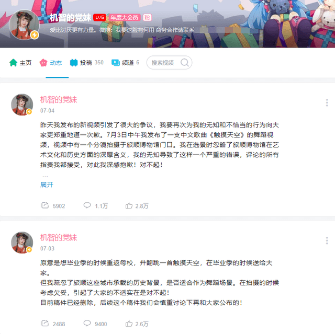335x334 pixels.
Task: Like the 07-03 post with 2.6万 likes
Action: [129, 324]
